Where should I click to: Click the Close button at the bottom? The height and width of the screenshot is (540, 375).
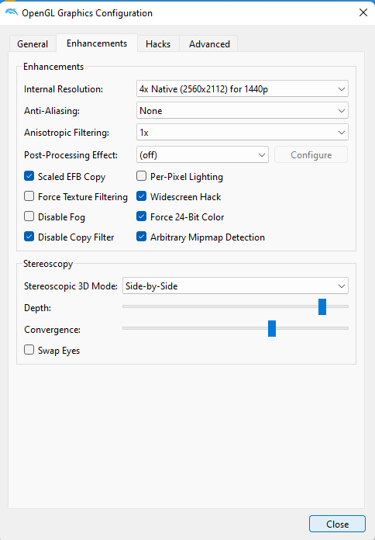337,524
